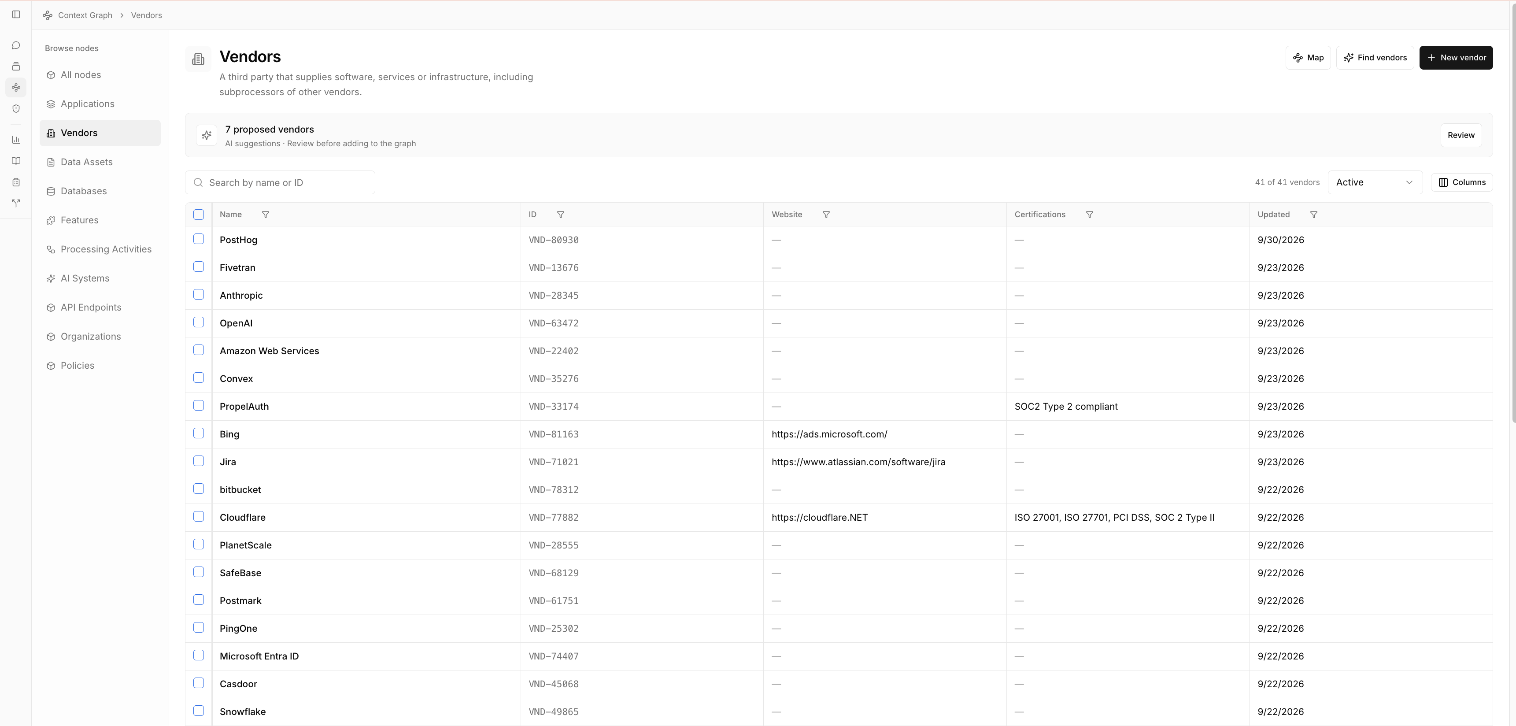Toggle the sidebar panel icon
The image size is (1516, 726).
[x=16, y=15]
